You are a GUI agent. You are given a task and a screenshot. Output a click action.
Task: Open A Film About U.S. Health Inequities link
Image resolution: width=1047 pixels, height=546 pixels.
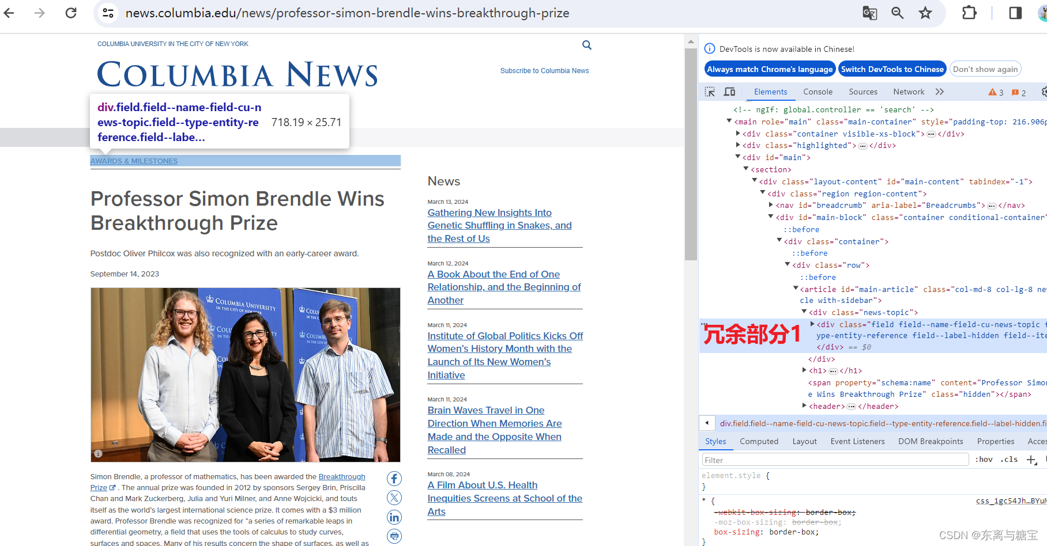coord(504,498)
